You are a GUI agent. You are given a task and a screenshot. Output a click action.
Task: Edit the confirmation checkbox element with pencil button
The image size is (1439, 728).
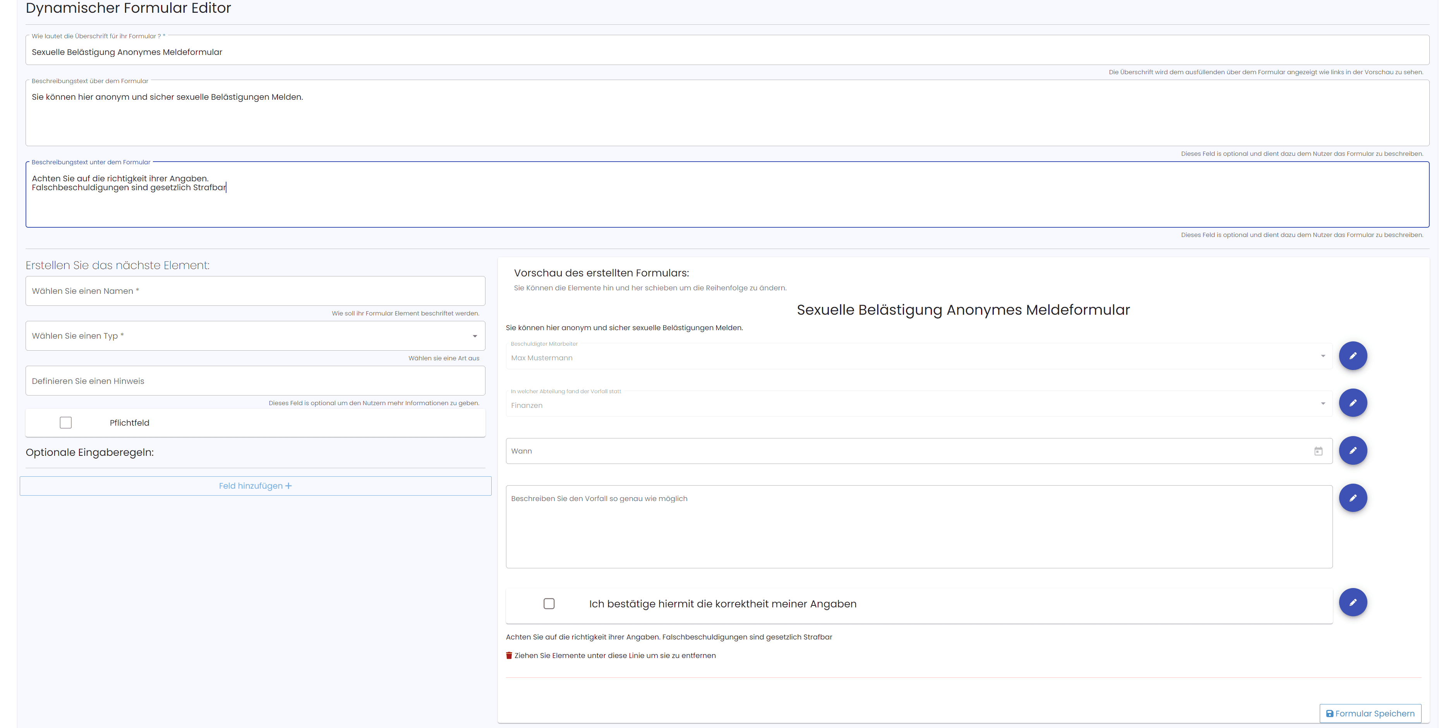[1352, 602]
